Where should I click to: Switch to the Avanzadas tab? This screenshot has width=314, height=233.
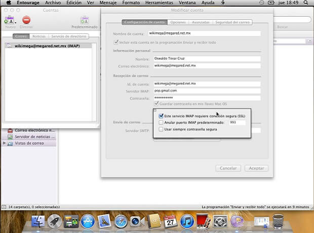[x=200, y=22]
